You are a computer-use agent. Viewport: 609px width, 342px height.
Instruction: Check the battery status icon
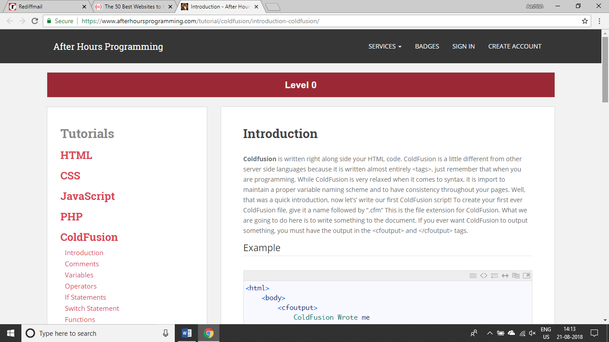[x=500, y=333]
